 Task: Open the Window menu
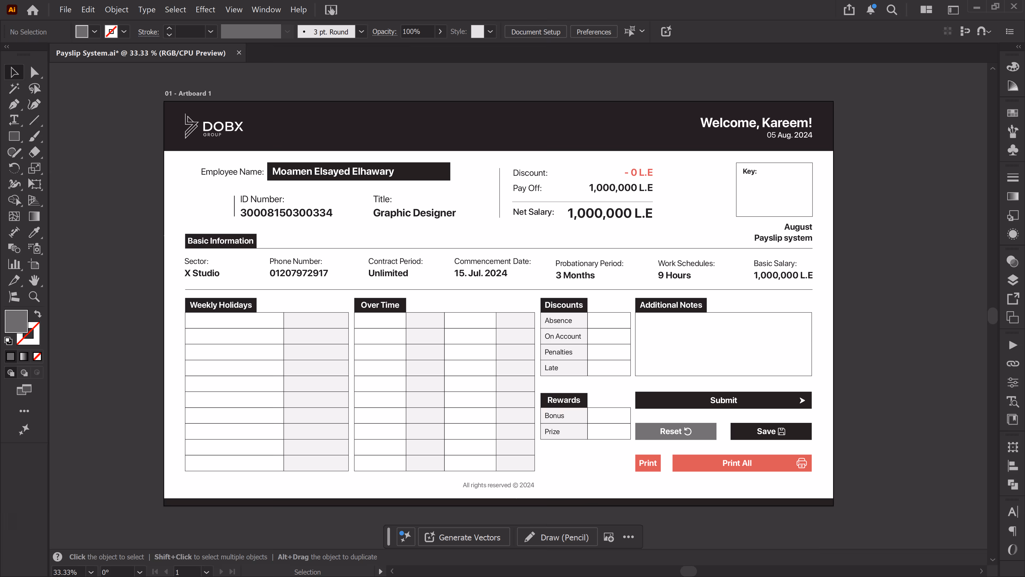266,10
